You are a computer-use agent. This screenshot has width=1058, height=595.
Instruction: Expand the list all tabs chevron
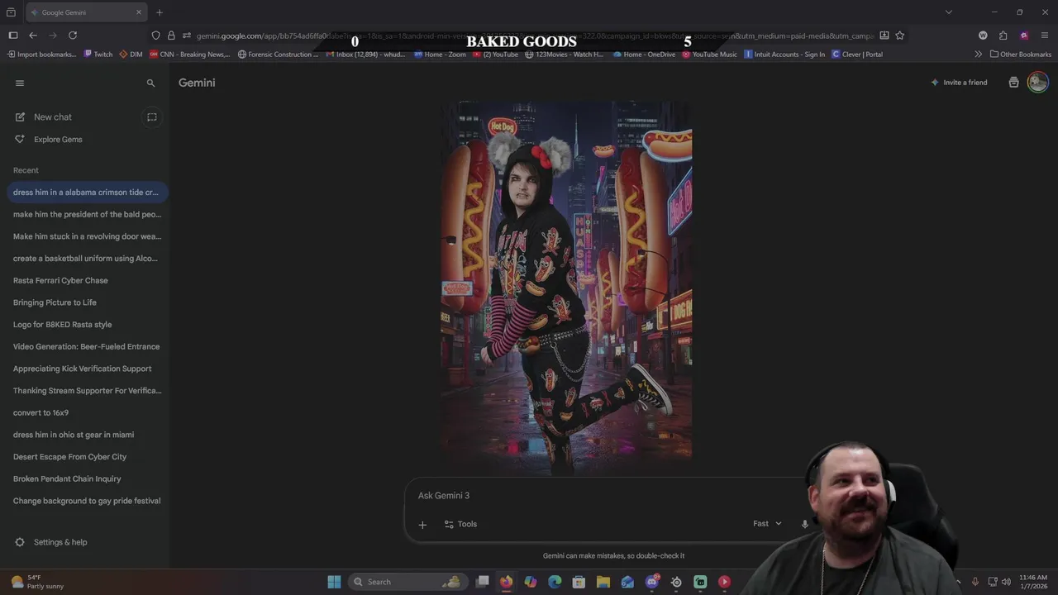point(949,12)
